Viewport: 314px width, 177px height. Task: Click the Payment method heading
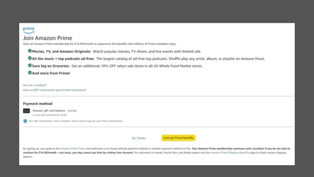point(37,103)
